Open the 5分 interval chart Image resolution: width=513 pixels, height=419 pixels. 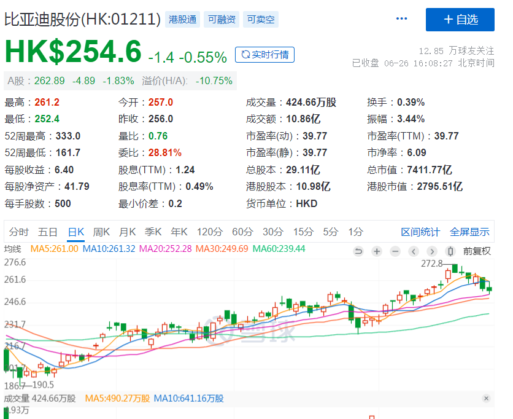coord(330,232)
